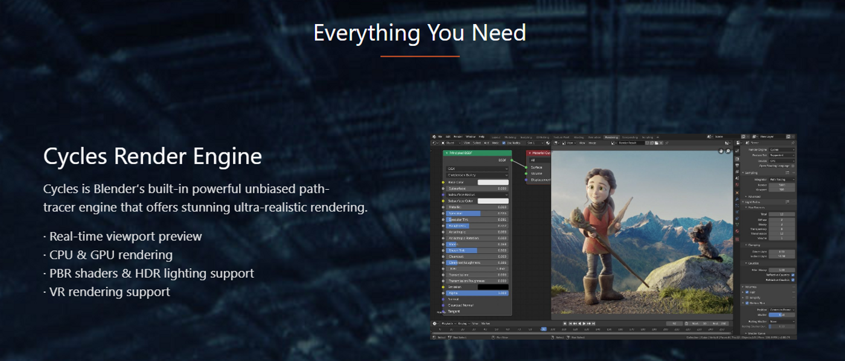The height and width of the screenshot is (361, 845).
Task: Disable the Reflective Caustics checkbox
Action: pyautogui.click(x=792, y=275)
